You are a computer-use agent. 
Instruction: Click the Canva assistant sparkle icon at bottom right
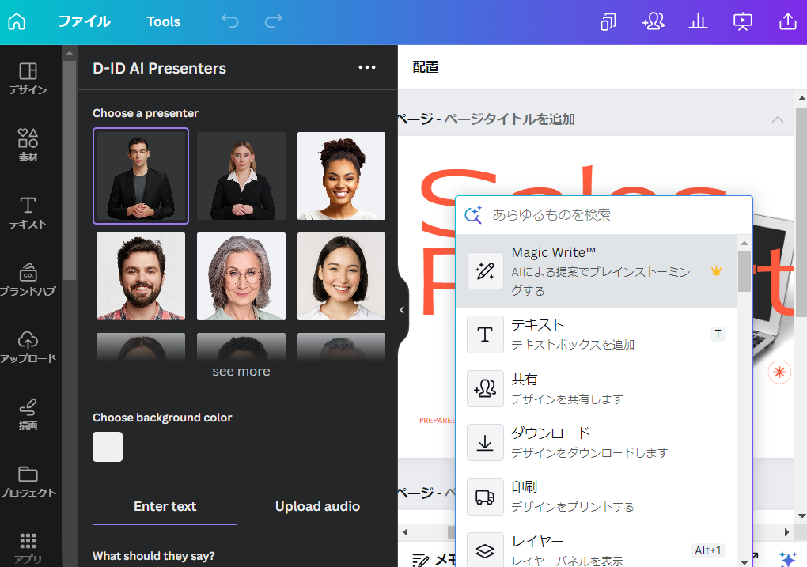[787, 559]
